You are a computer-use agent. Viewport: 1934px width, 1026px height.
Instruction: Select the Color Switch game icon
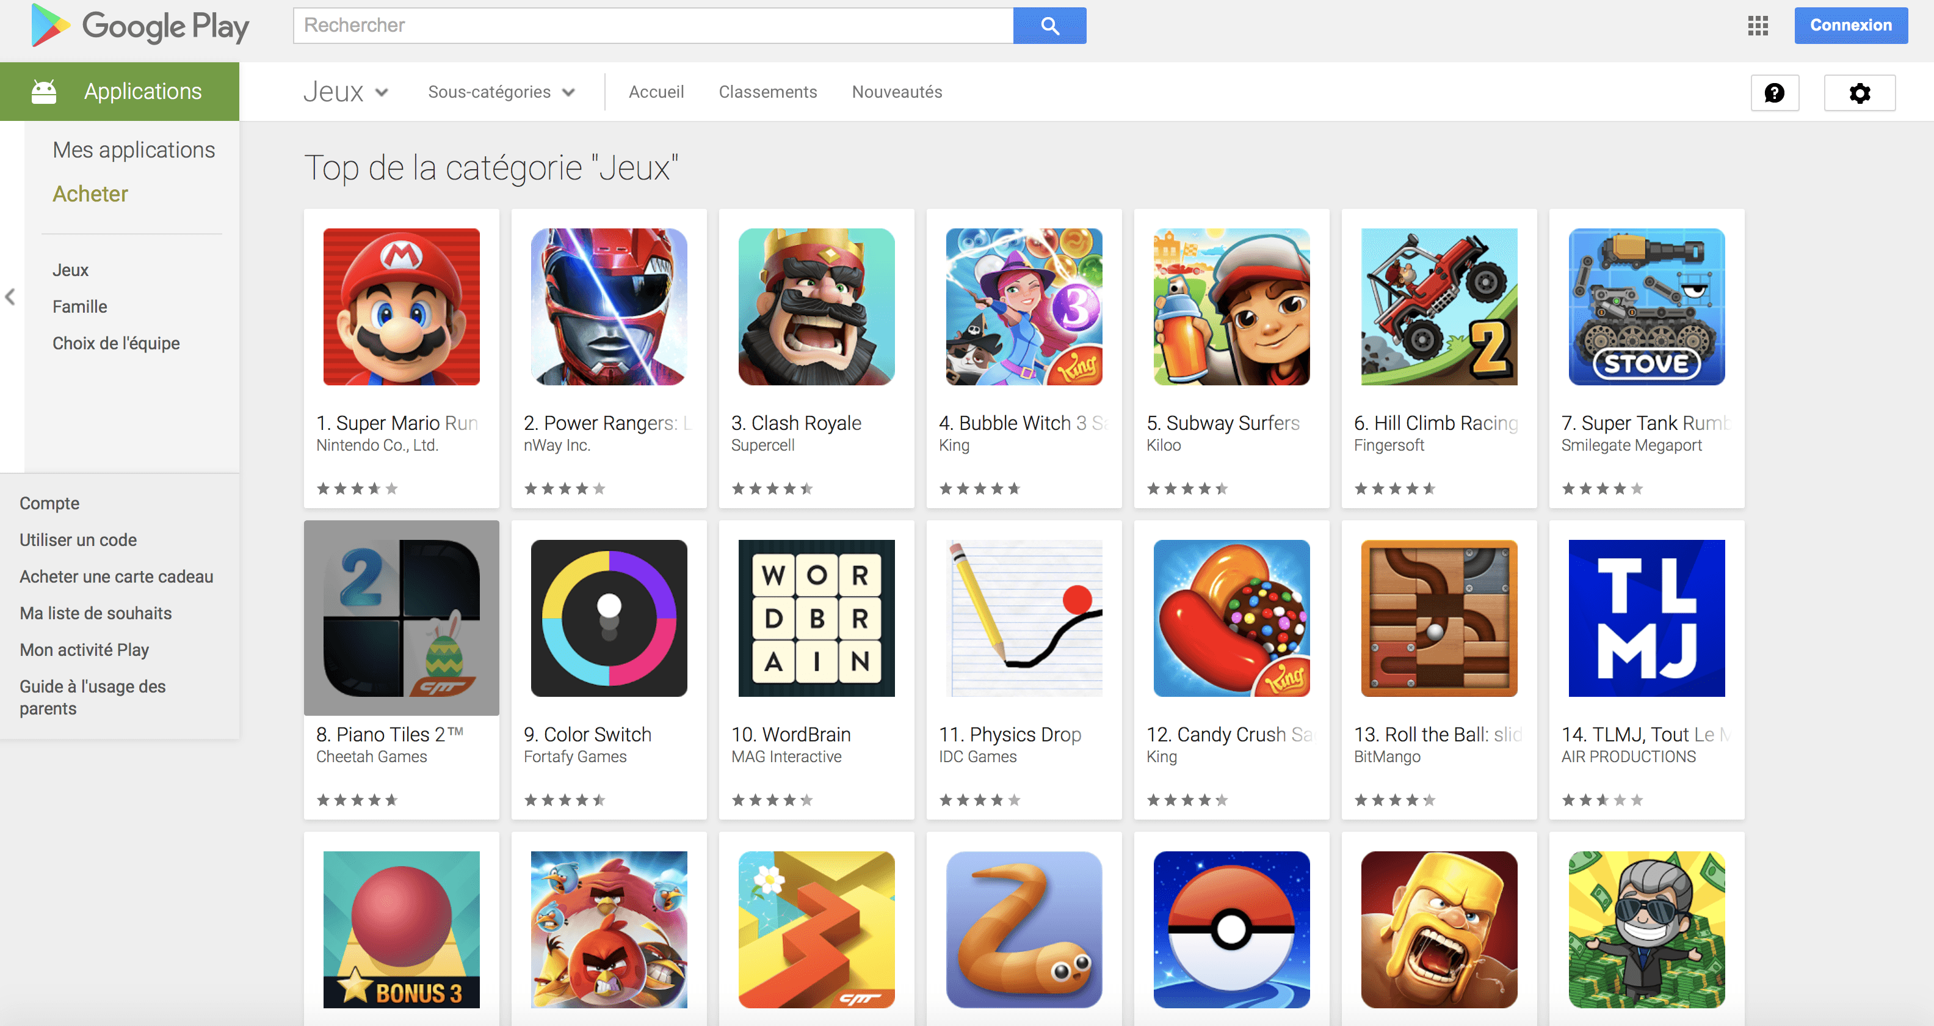click(609, 618)
